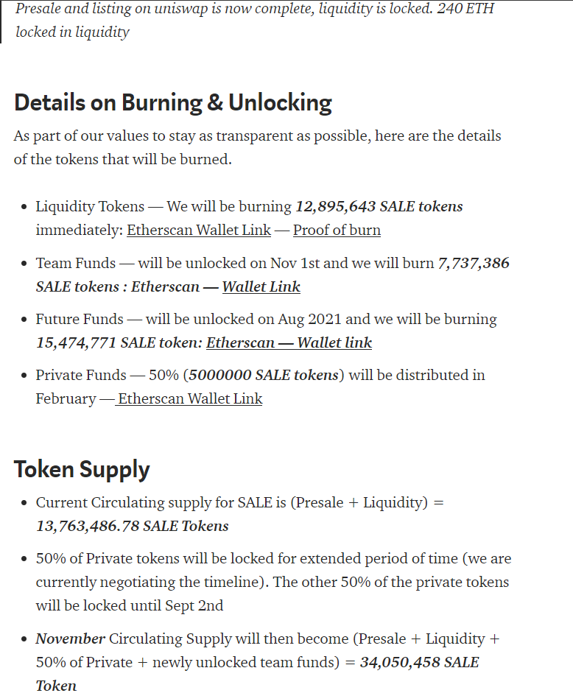Click the 15,474,771 SALE token text
573x693 pixels.
(x=119, y=343)
